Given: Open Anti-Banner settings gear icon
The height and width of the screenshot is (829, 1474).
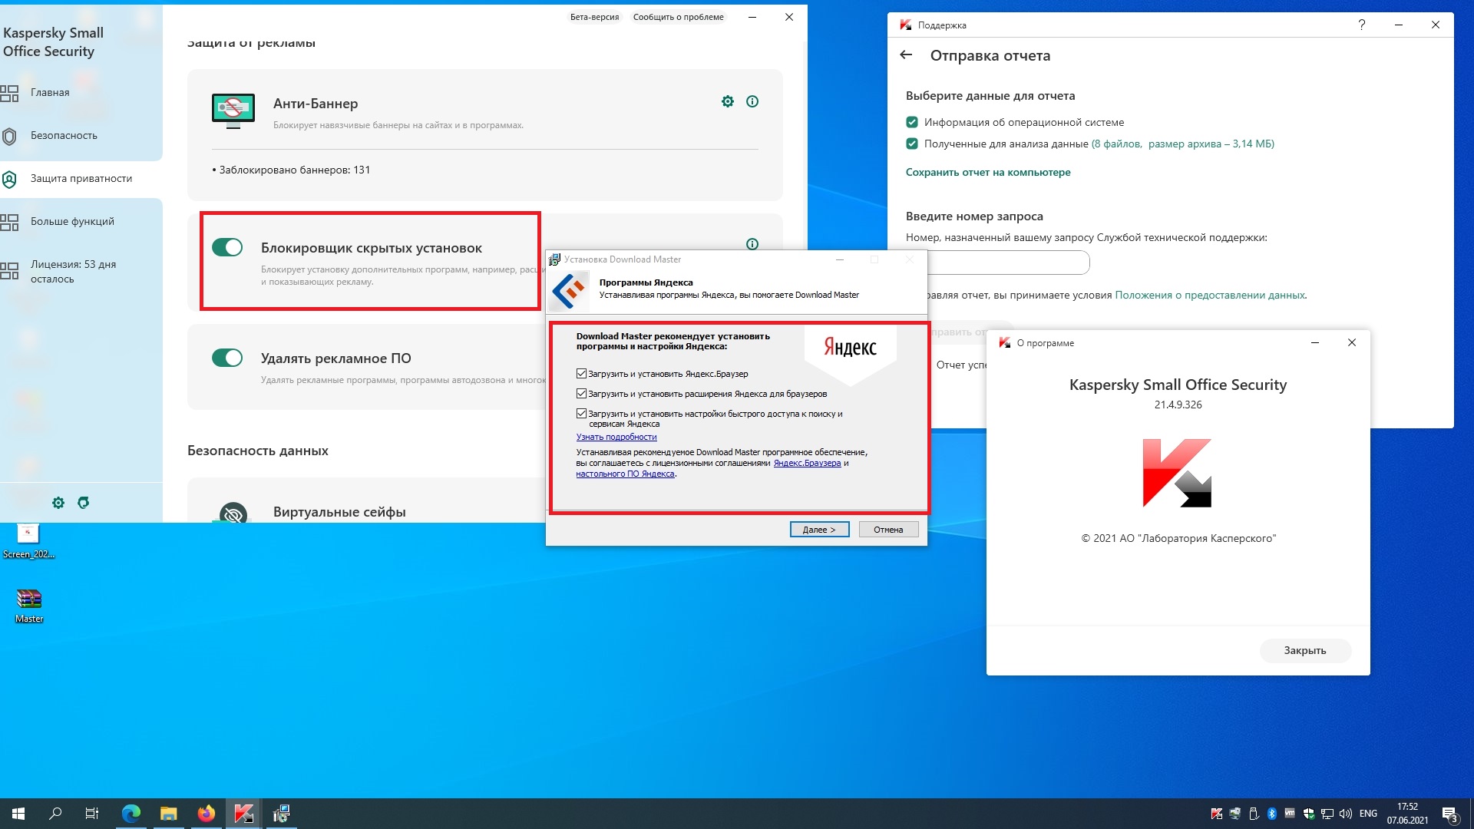Looking at the screenshot, I should coord(728,101).
